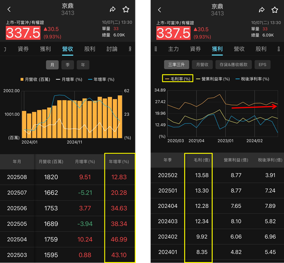This screenshot has height=263, width=284.
Task: Open 股利 tab on right screen
Action: pos(261,49)
